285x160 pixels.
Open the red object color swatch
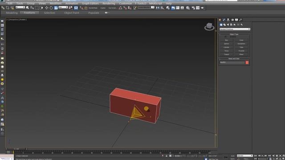[247, 62]
